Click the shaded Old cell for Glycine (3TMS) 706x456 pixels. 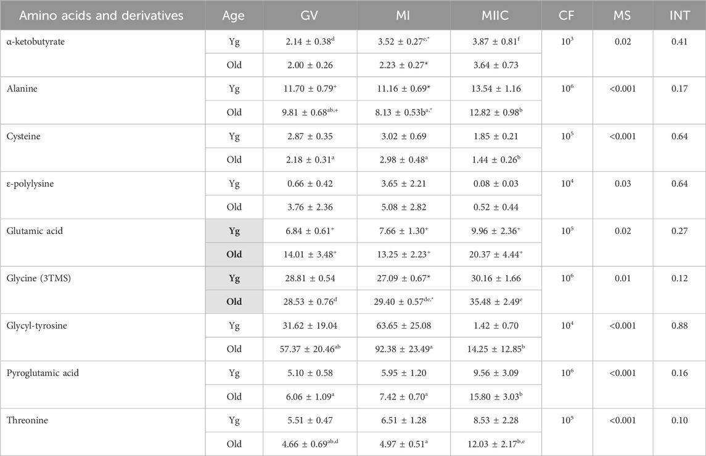coord(234,302)
